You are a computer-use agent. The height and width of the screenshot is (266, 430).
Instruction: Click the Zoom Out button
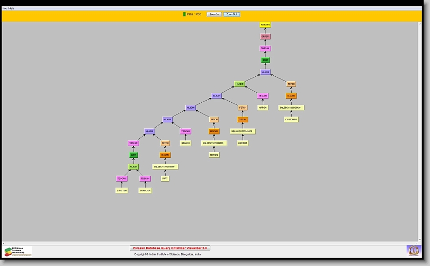[x=232, y=14]
